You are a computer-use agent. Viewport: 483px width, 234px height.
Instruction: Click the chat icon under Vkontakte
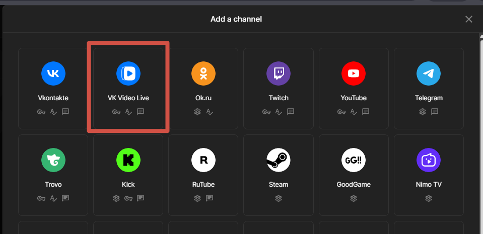(x=65, y=111)
